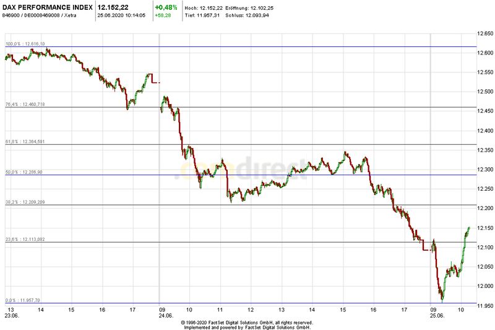Click the 12.300 price axis label
Image resolution: width=495 pixels, height=330 pixels.
[485, 170]
